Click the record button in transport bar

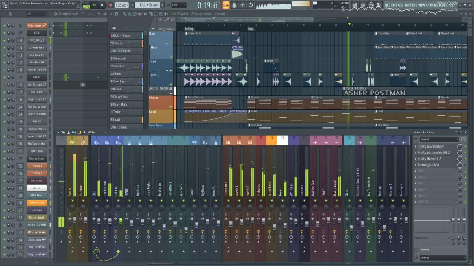pyautogui.click(x=110, y=5)
